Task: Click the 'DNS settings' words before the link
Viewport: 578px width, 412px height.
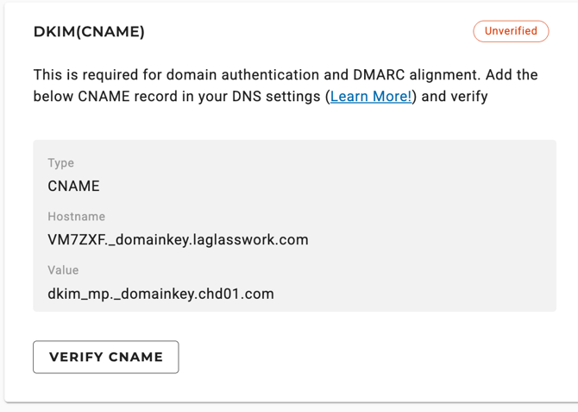Action: pos(276,97)
